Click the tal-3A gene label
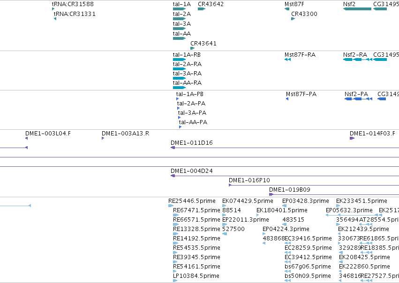This screenshot has height=283, width=399. 182,24
